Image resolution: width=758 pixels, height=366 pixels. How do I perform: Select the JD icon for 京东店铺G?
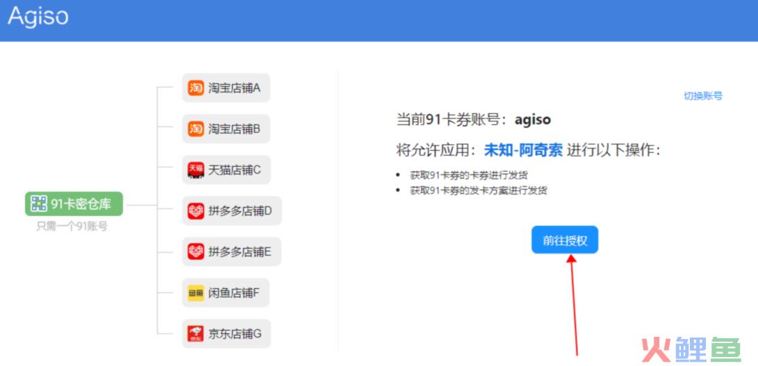pyautogui.click(x=196, y=334)
